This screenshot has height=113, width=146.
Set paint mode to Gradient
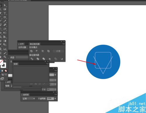pos(3,71)
